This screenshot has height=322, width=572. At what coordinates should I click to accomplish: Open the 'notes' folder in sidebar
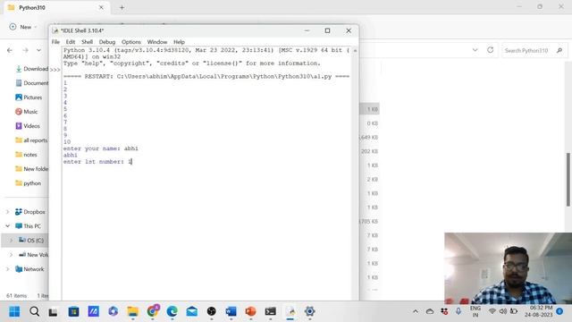[26, 155]
